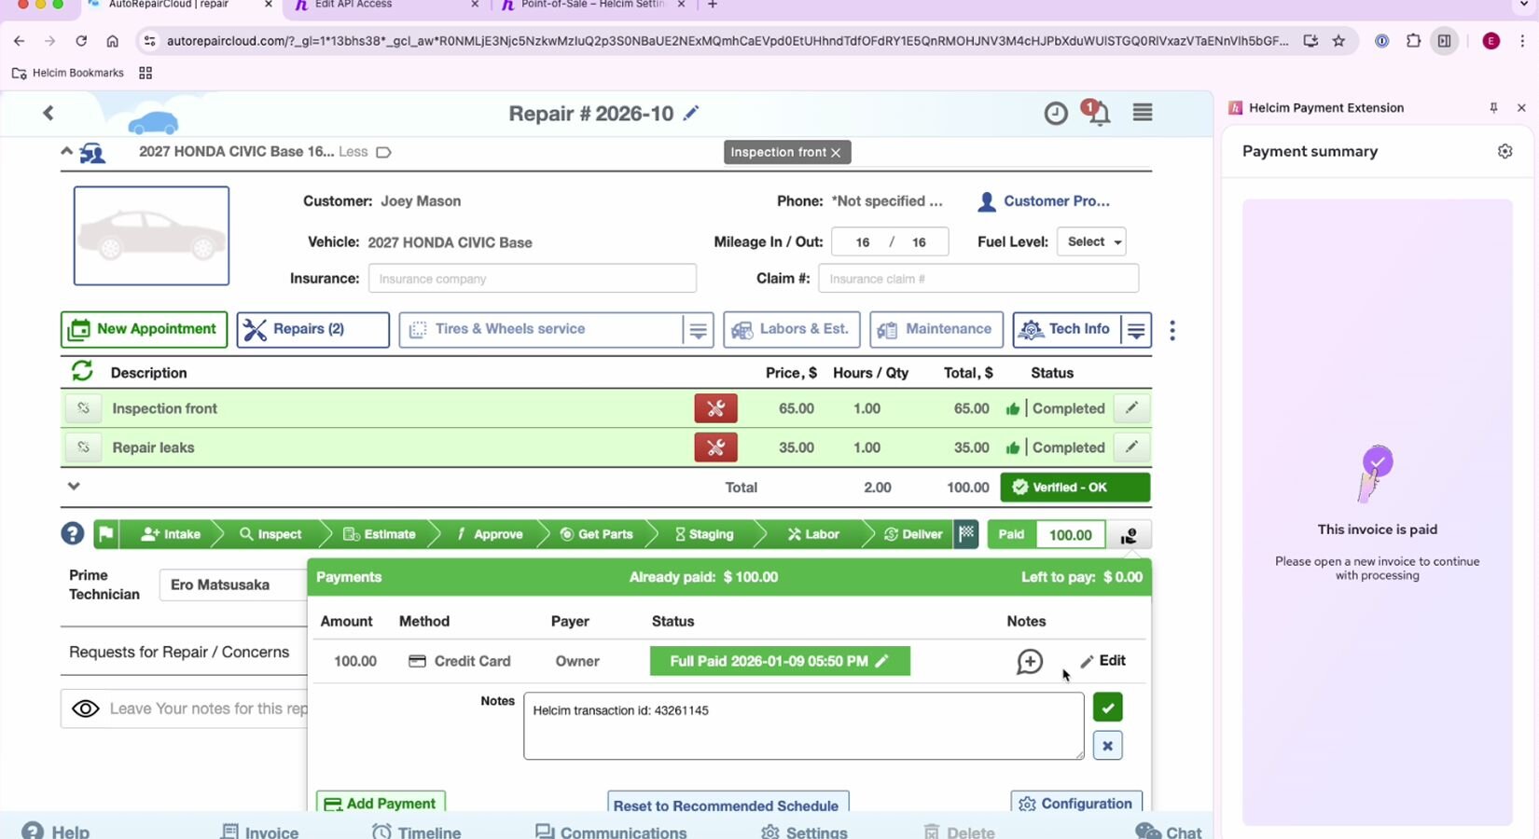Open the Tech Info list menu

[x=1136, y=330]
